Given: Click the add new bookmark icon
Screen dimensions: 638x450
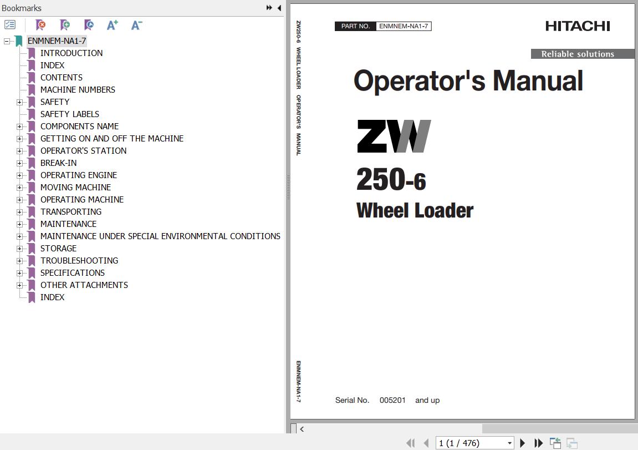Looking at the screenshot, I should point(65,25).
